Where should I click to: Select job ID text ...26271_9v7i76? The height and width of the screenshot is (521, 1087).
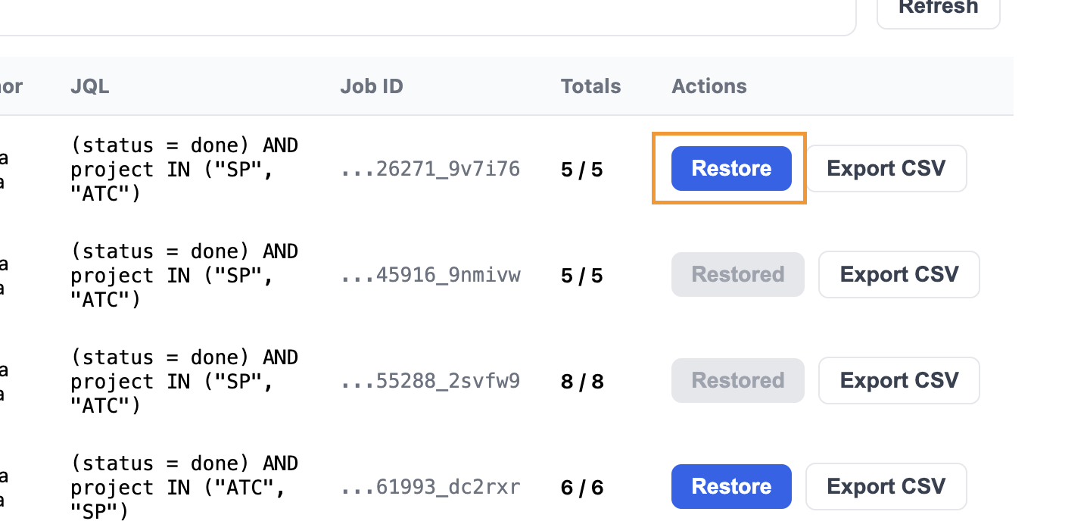pyautogui.click(x=430, y=169)
